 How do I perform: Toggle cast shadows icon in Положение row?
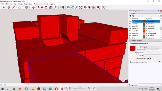154,59
